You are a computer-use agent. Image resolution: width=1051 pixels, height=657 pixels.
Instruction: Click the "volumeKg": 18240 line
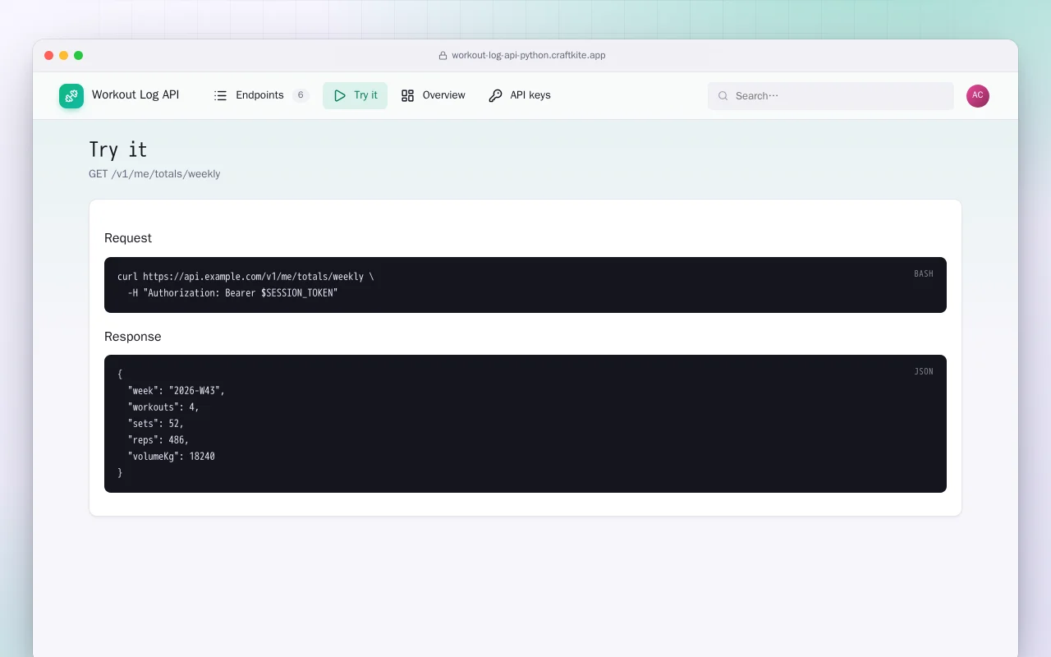(x=172, y=457)
